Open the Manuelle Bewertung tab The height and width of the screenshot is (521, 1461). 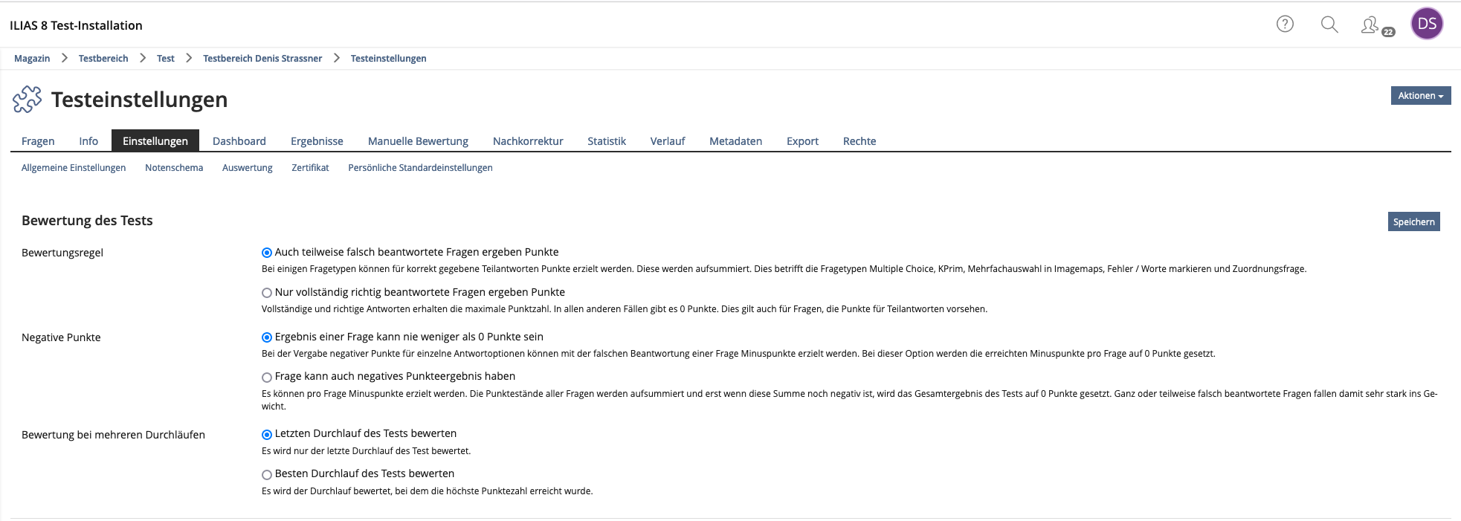click(x=418, y=141)
